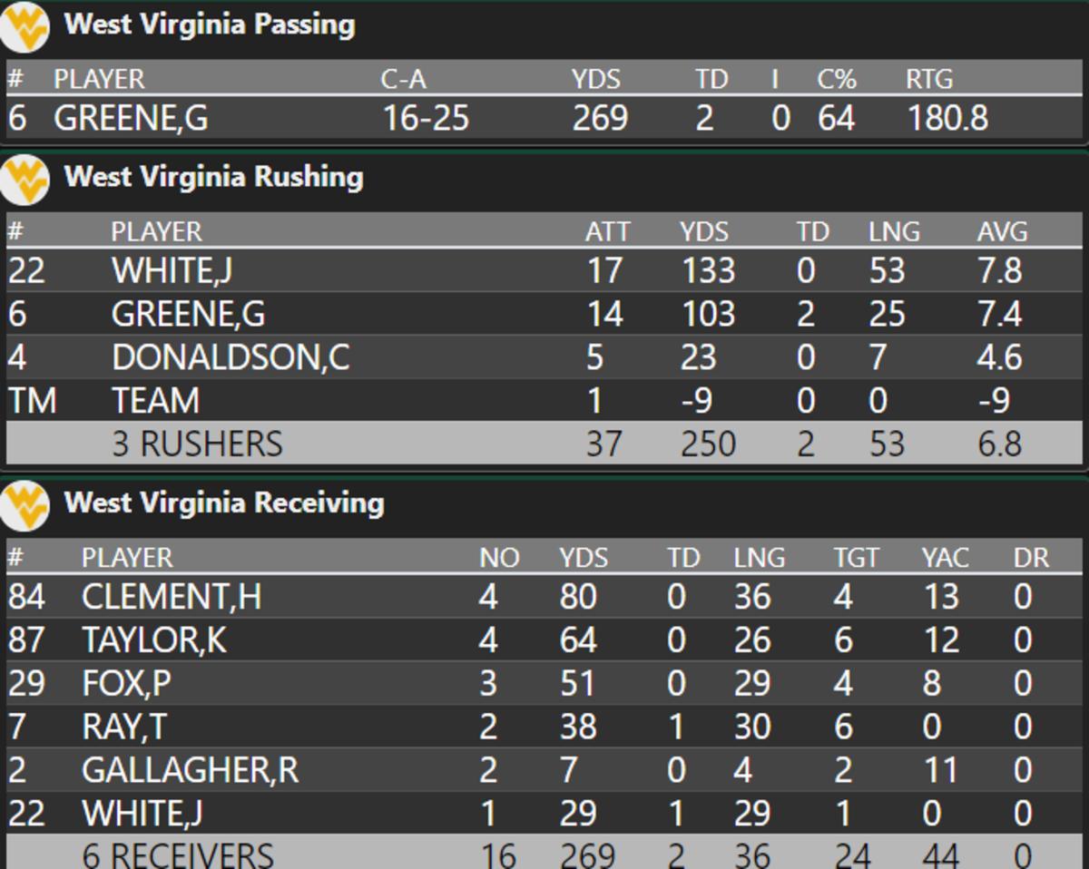Click the West Virginia logo beside Passing
1089x869 pixels.
click(x=25, y=27)
